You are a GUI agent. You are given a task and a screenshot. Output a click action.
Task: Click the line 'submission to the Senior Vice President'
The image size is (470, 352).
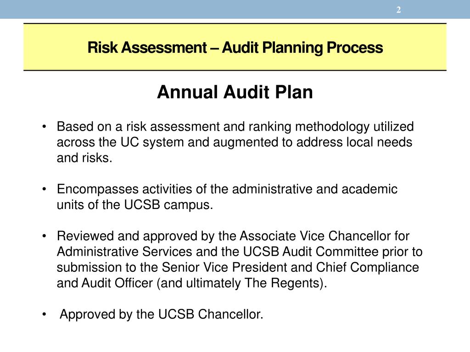(238, 267)
